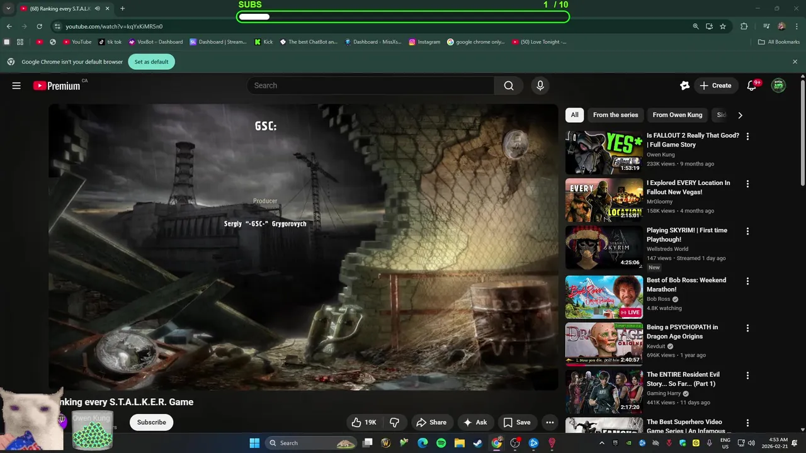Open File Explorer from the taskbar

(x=460, y=443)
